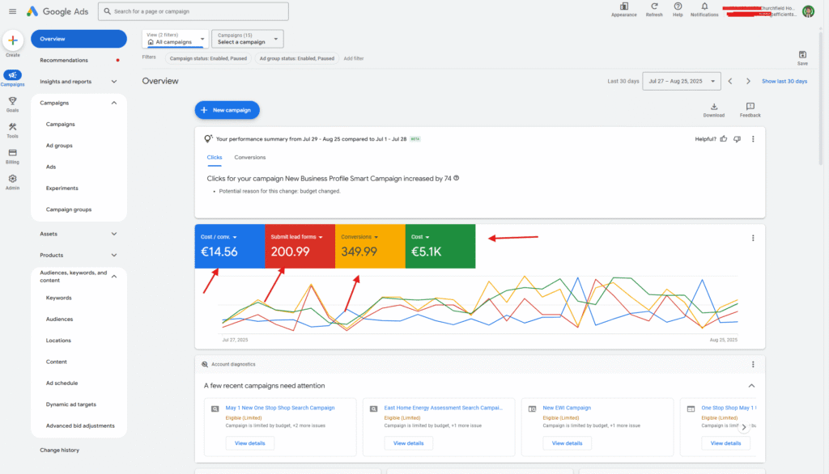Image resolution: width=829 pixels, height=474 pixels.
Task: Click the Refresh icon in top bar
Action: [x=654, y=8]
